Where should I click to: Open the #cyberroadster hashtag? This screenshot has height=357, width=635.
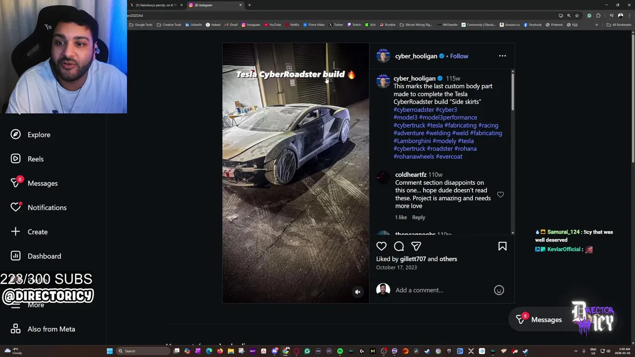pyautogui.click(x=414, y=110)
